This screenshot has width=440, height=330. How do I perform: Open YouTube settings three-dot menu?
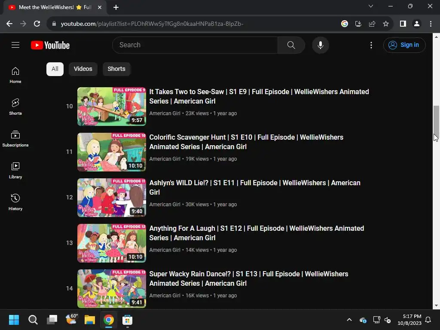tap(371, 45)
